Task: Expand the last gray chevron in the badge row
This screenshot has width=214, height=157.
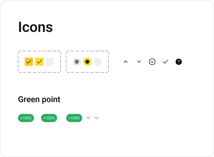Action: [x=96, y=118]
